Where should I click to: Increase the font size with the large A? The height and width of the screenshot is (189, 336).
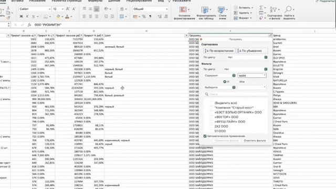pos(68,9)
